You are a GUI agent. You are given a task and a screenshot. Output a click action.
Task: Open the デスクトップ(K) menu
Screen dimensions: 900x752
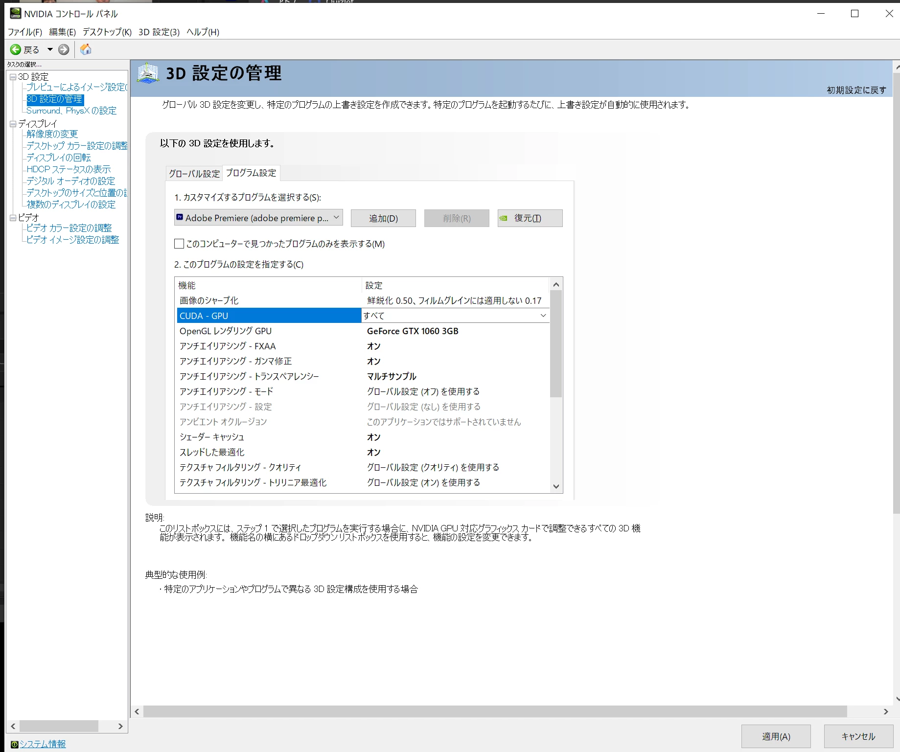click(x=107, y=32)
